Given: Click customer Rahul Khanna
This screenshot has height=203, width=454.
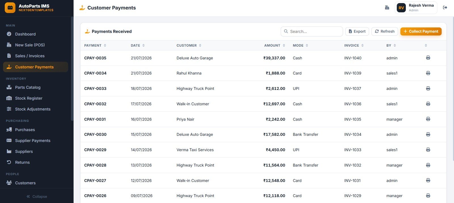Looking at the screenshot, I should (x=189, y=73).
